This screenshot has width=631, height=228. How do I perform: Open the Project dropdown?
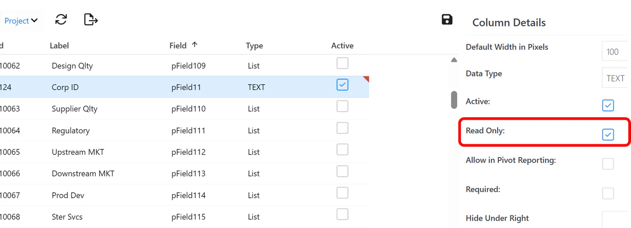pyautogui.click(x=21, y=20)
